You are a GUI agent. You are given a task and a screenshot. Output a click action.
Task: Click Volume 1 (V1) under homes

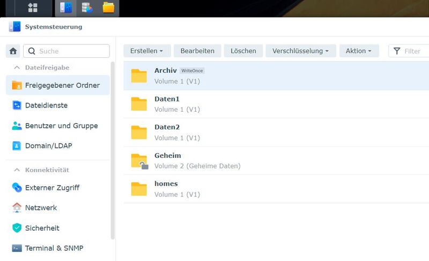(177, 194)
